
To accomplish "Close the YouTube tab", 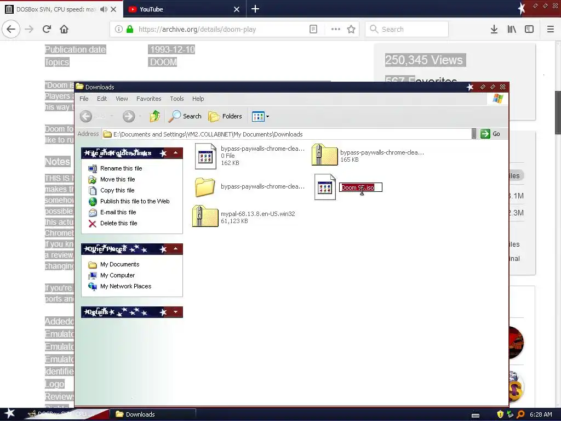I will point(237,9).
